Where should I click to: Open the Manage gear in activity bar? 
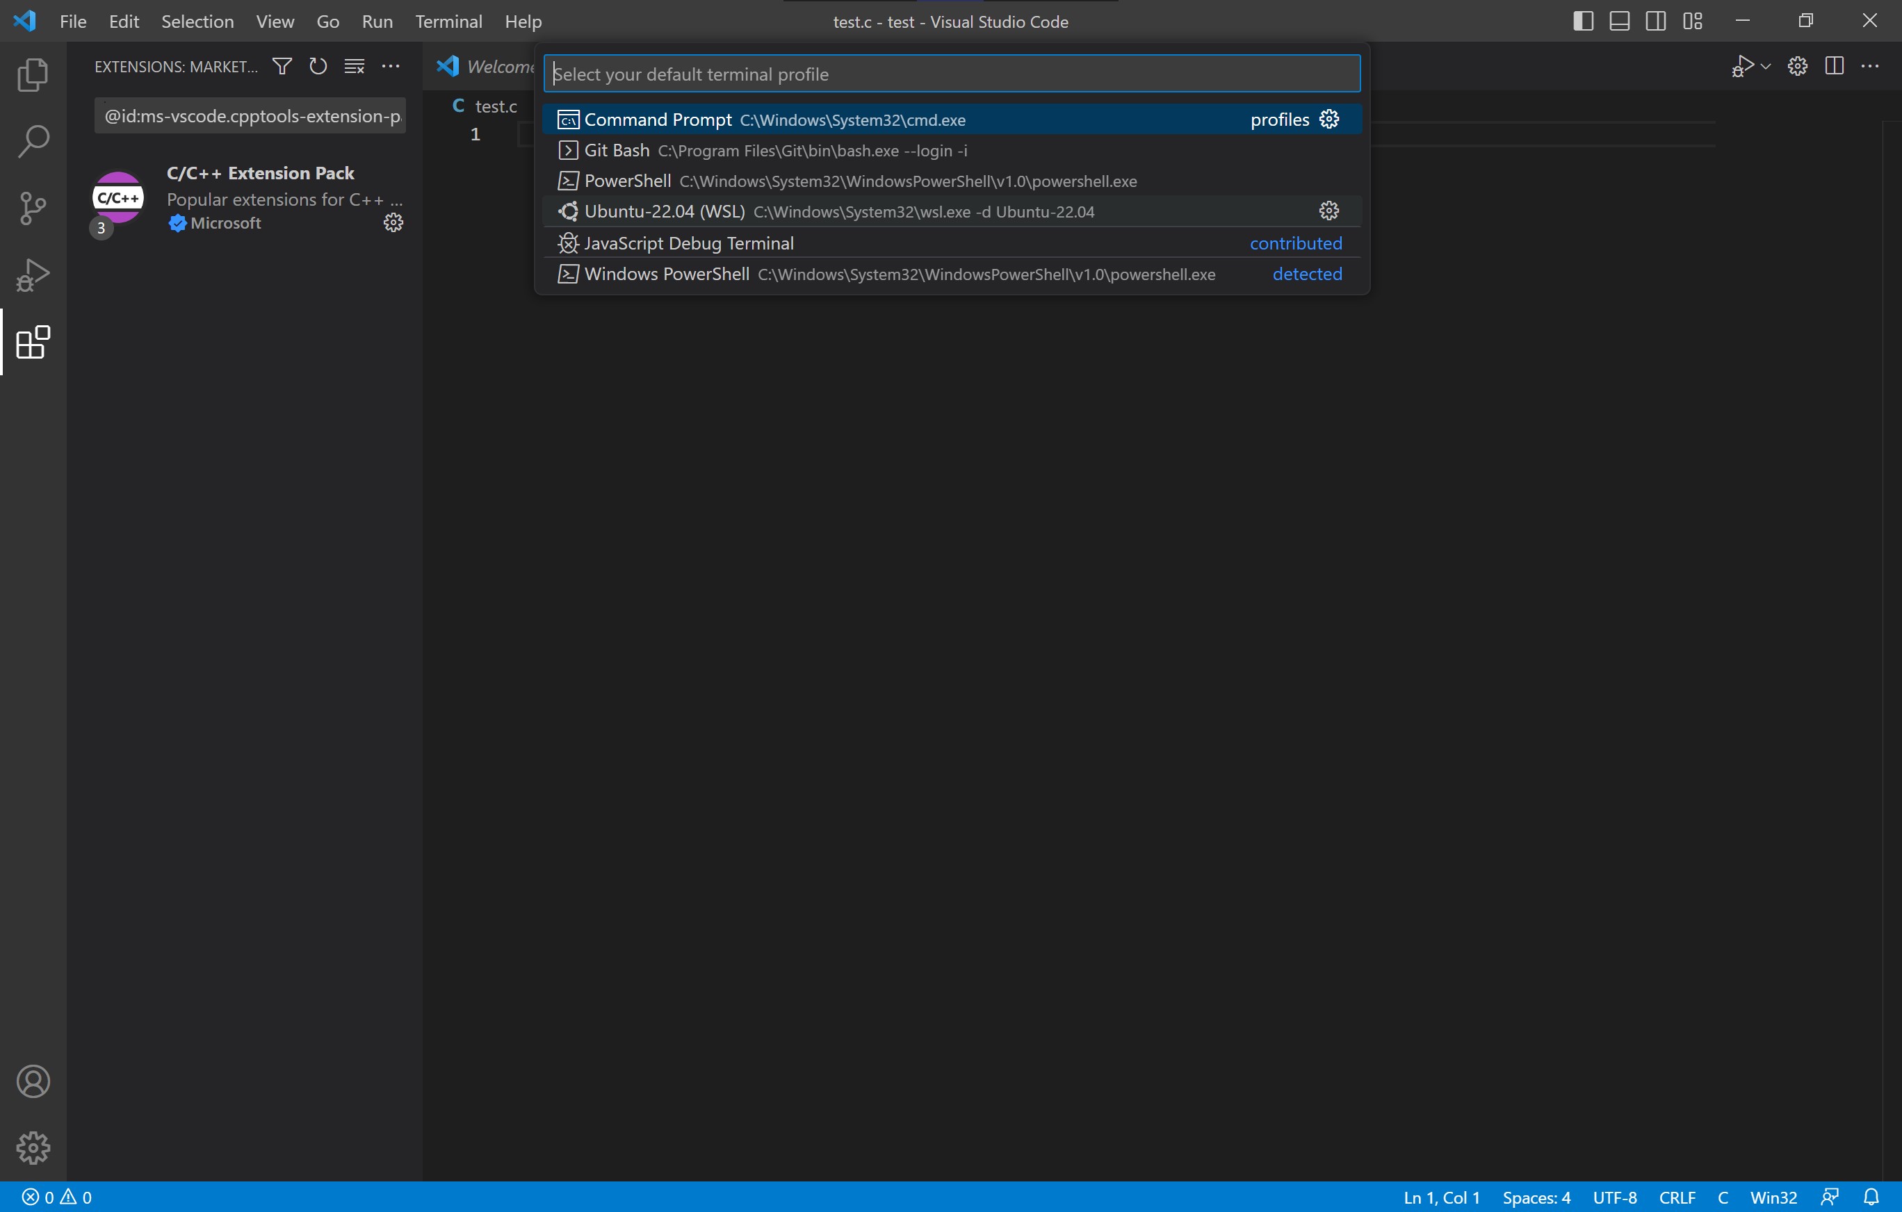click(33, 1147)
